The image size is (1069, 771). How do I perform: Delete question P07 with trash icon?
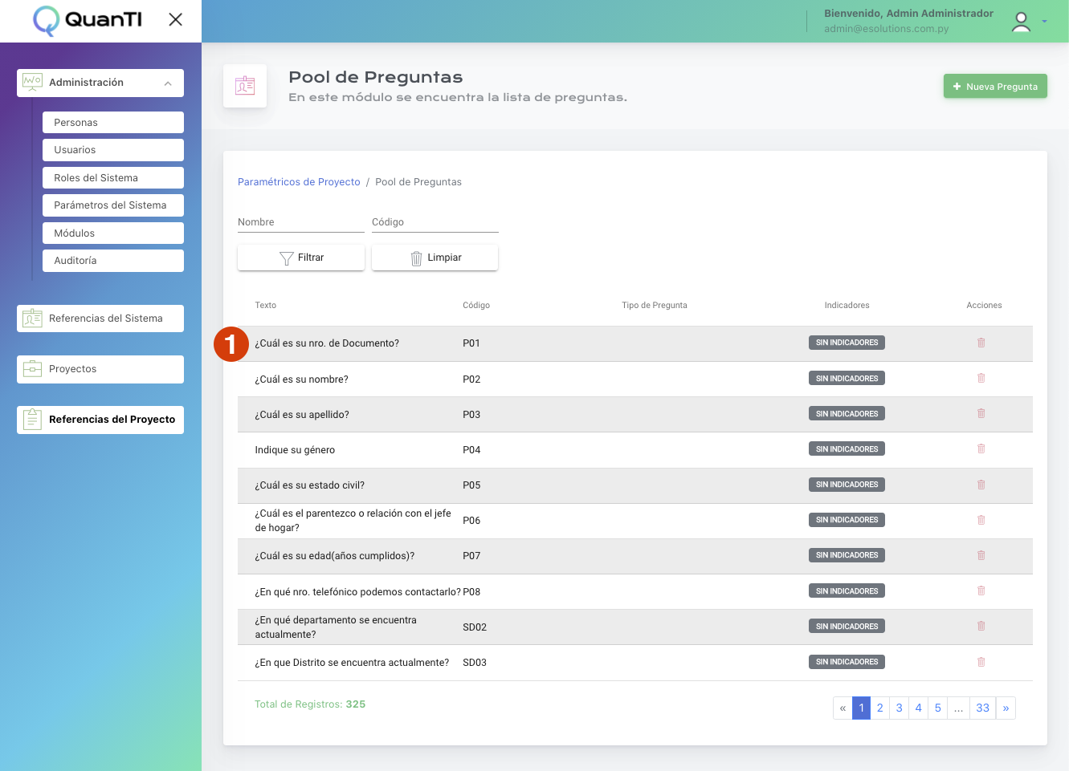coord(981,555)
